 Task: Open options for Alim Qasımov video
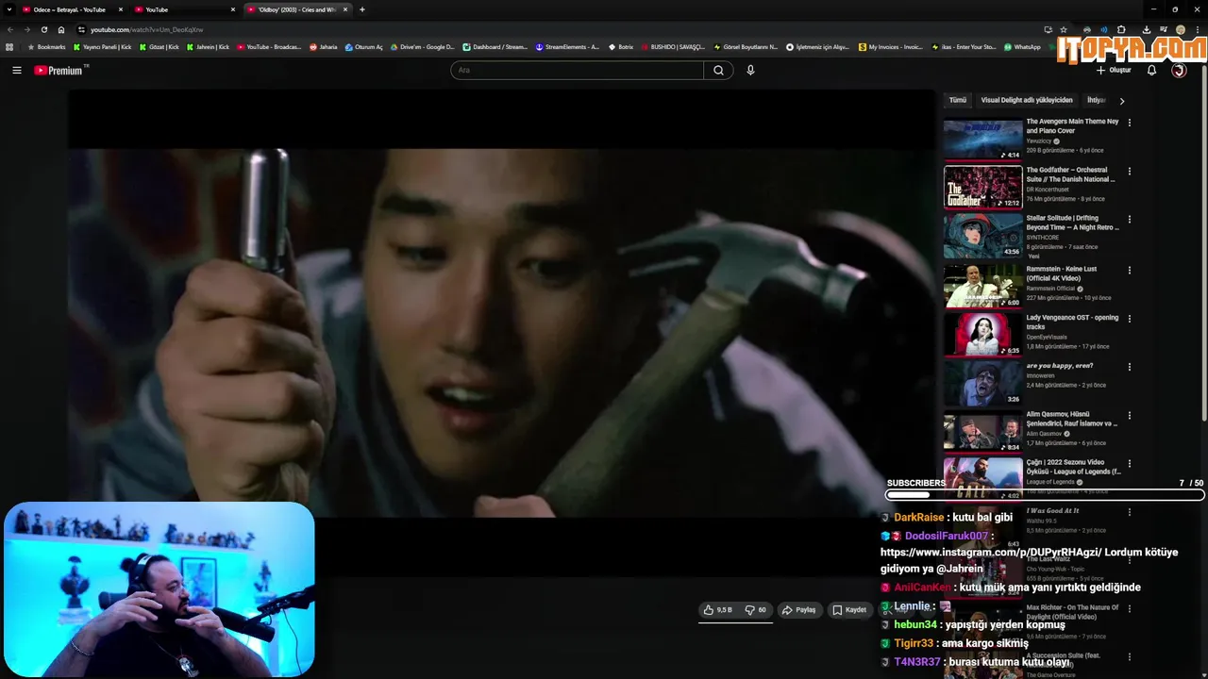point(1129,415)
